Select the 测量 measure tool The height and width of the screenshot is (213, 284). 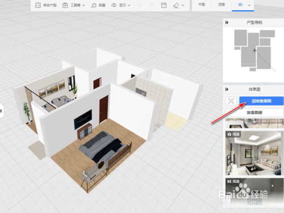click(x=98, y=5)
